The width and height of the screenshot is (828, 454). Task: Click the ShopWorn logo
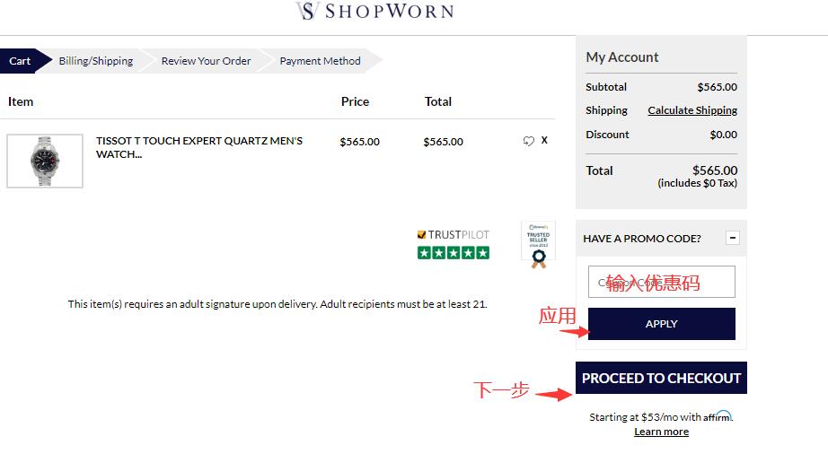click(x=374, y=12)
